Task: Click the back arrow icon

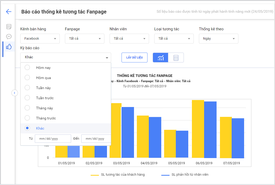Action: click(9, 12)
